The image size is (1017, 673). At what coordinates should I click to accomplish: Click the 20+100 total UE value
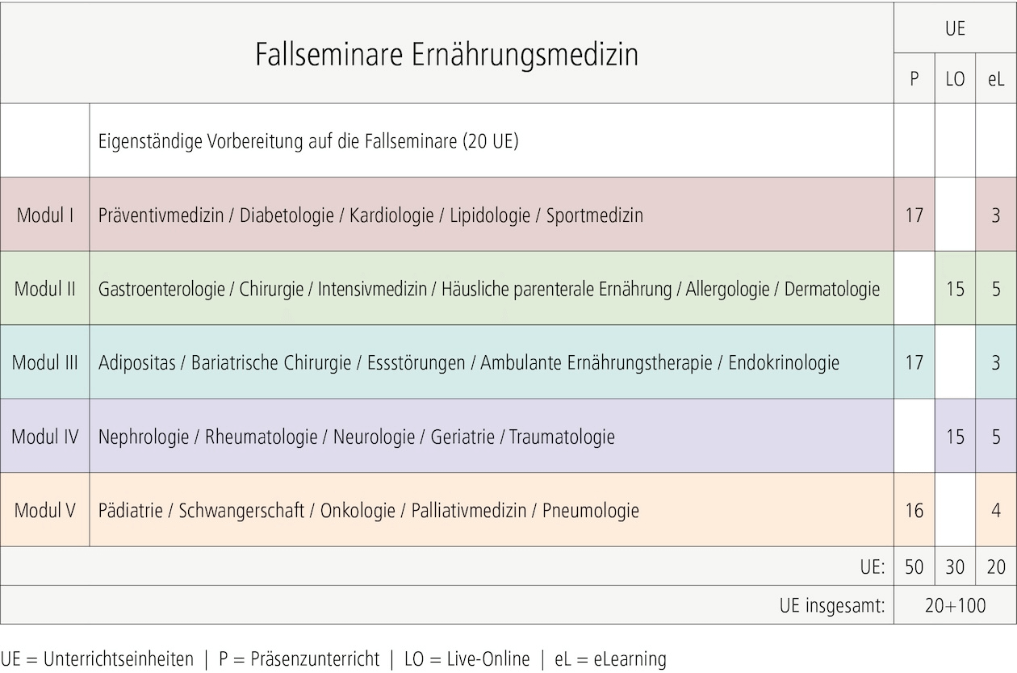[x=955, y=605]
